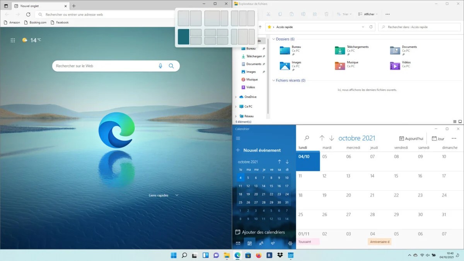Click the delete trash icon in File Explorer
Image resolution: width=464 pixels, height=261 pixels.
coord(326,14)
